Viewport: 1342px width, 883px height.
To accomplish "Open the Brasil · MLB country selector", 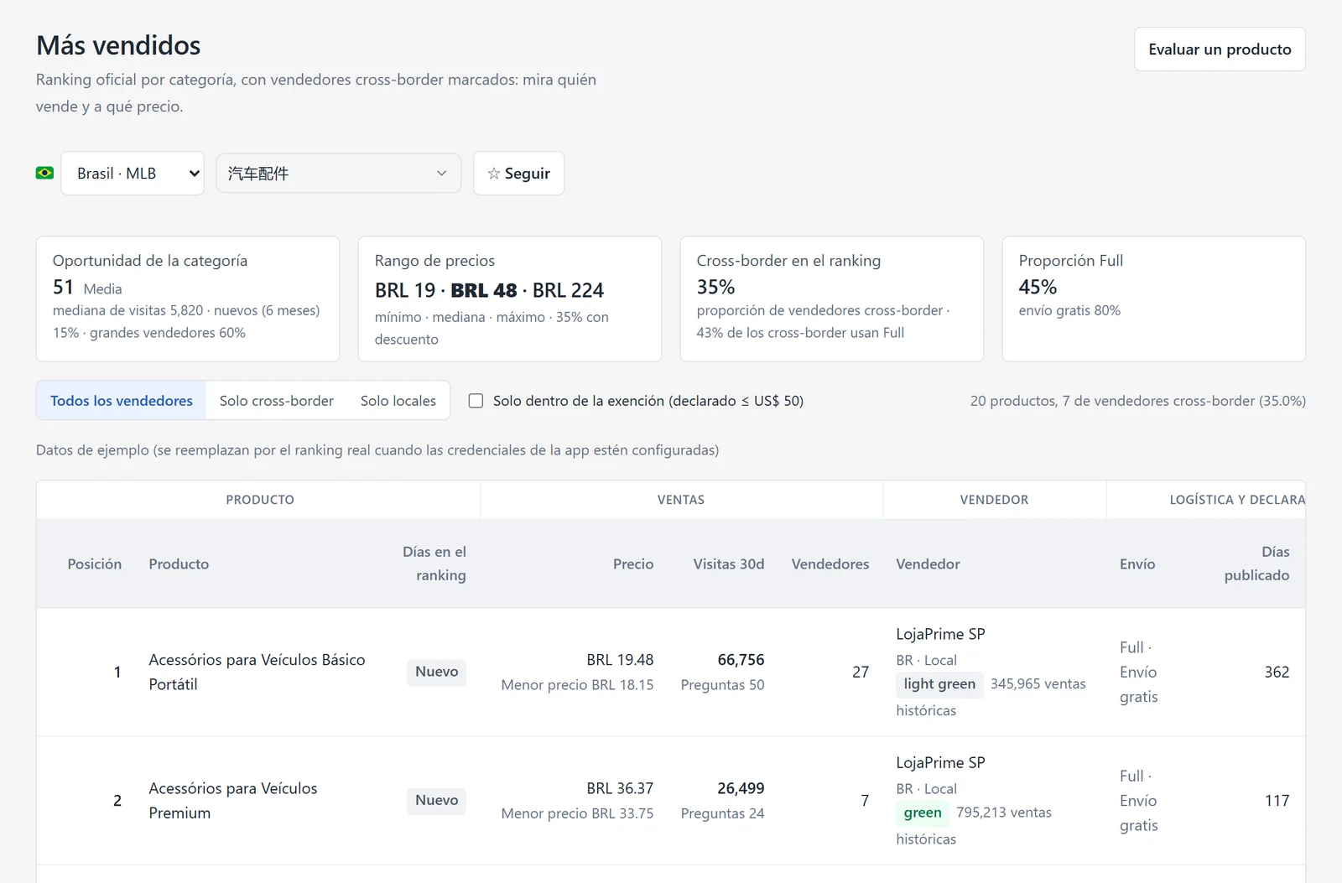I will click(133, 174).
